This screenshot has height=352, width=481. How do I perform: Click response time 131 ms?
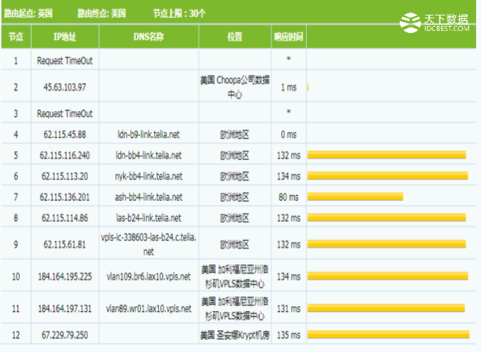tap(288, 308)
